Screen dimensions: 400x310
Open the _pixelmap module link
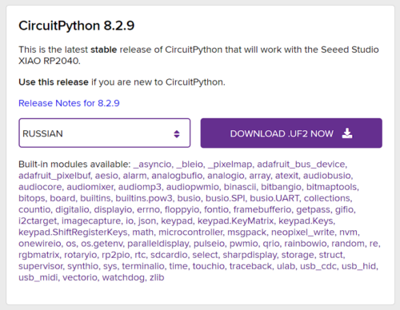230,165
